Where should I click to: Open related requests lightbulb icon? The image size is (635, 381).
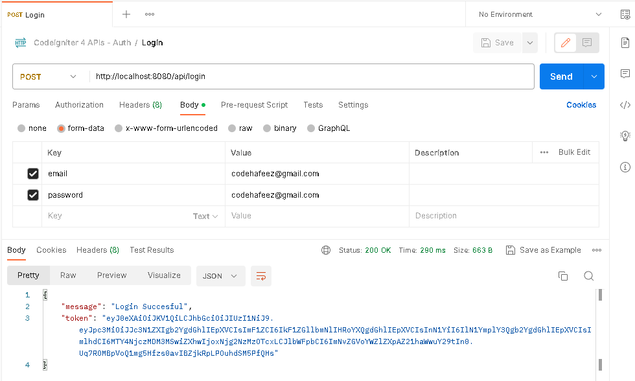(625, 135)
